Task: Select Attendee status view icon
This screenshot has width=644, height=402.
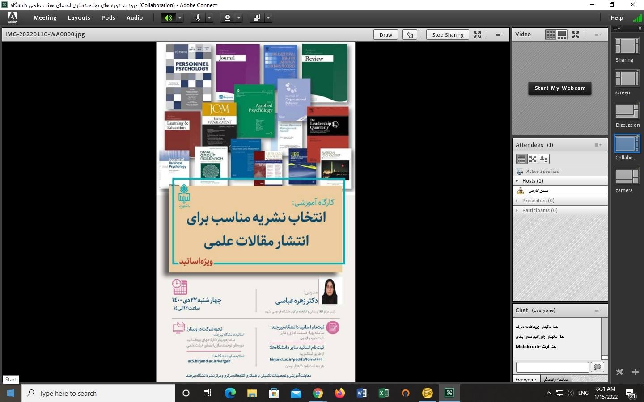Action: tap(544, 159)
